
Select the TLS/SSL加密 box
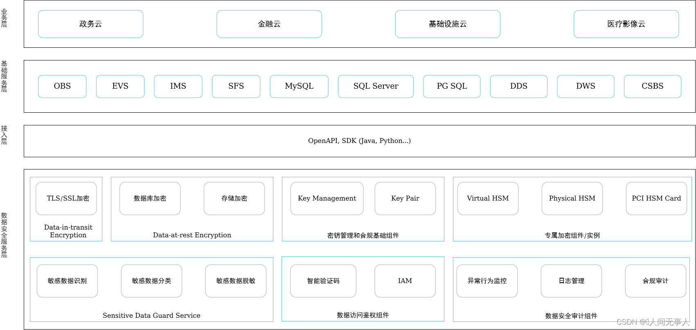tap(66, 198)
